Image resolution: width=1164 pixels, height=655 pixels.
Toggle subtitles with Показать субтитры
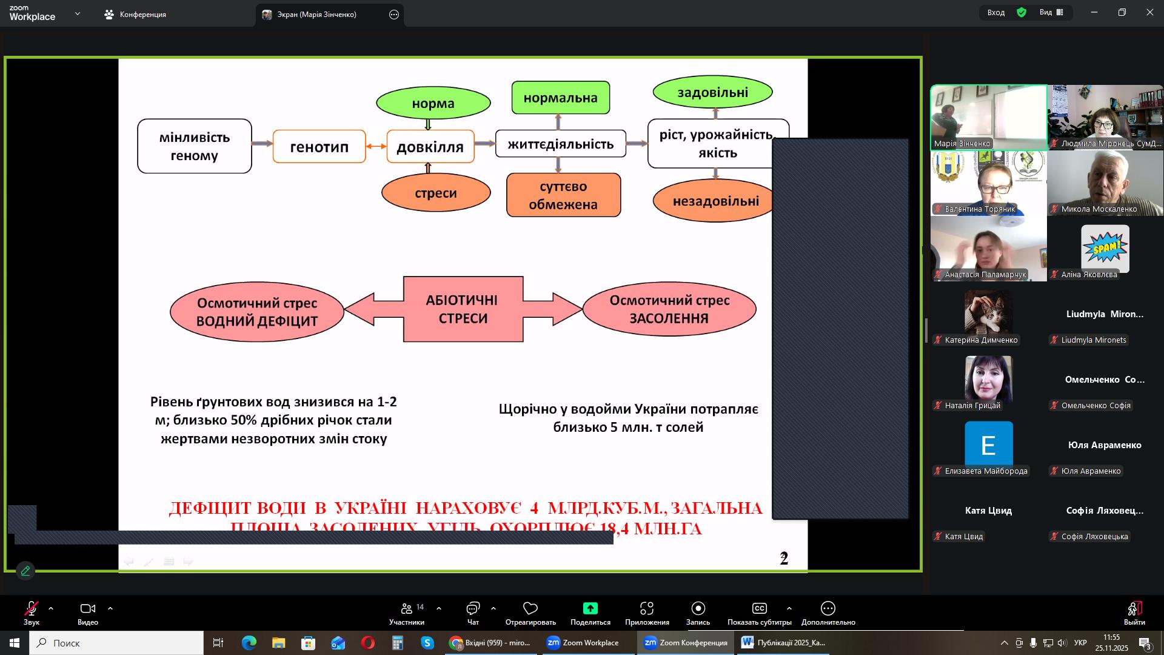pos(759,609)
